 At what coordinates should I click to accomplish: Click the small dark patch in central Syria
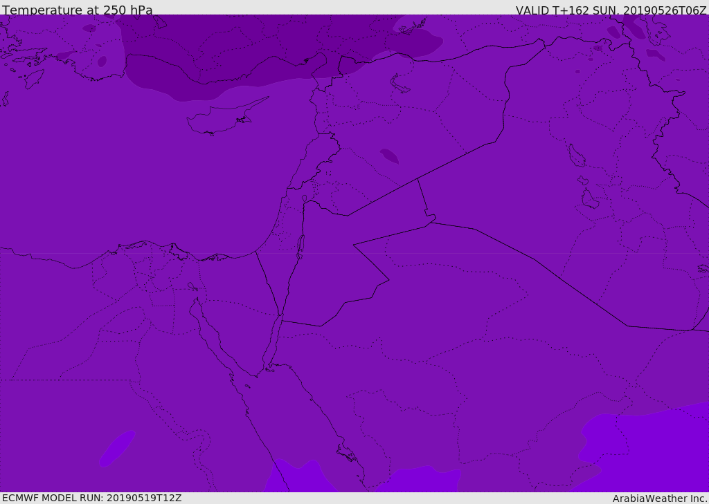(x=389, y=156)
